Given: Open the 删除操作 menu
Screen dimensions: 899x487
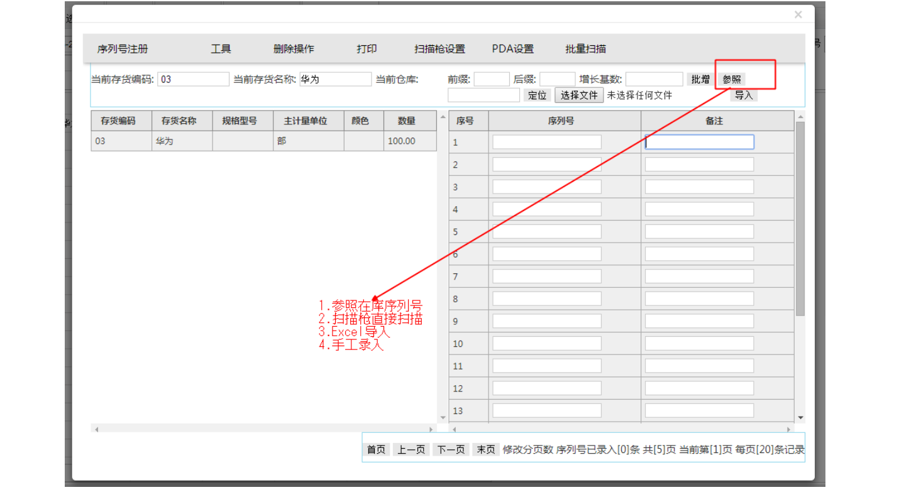Looking at the screenshot, I should [x=294, y=49].
